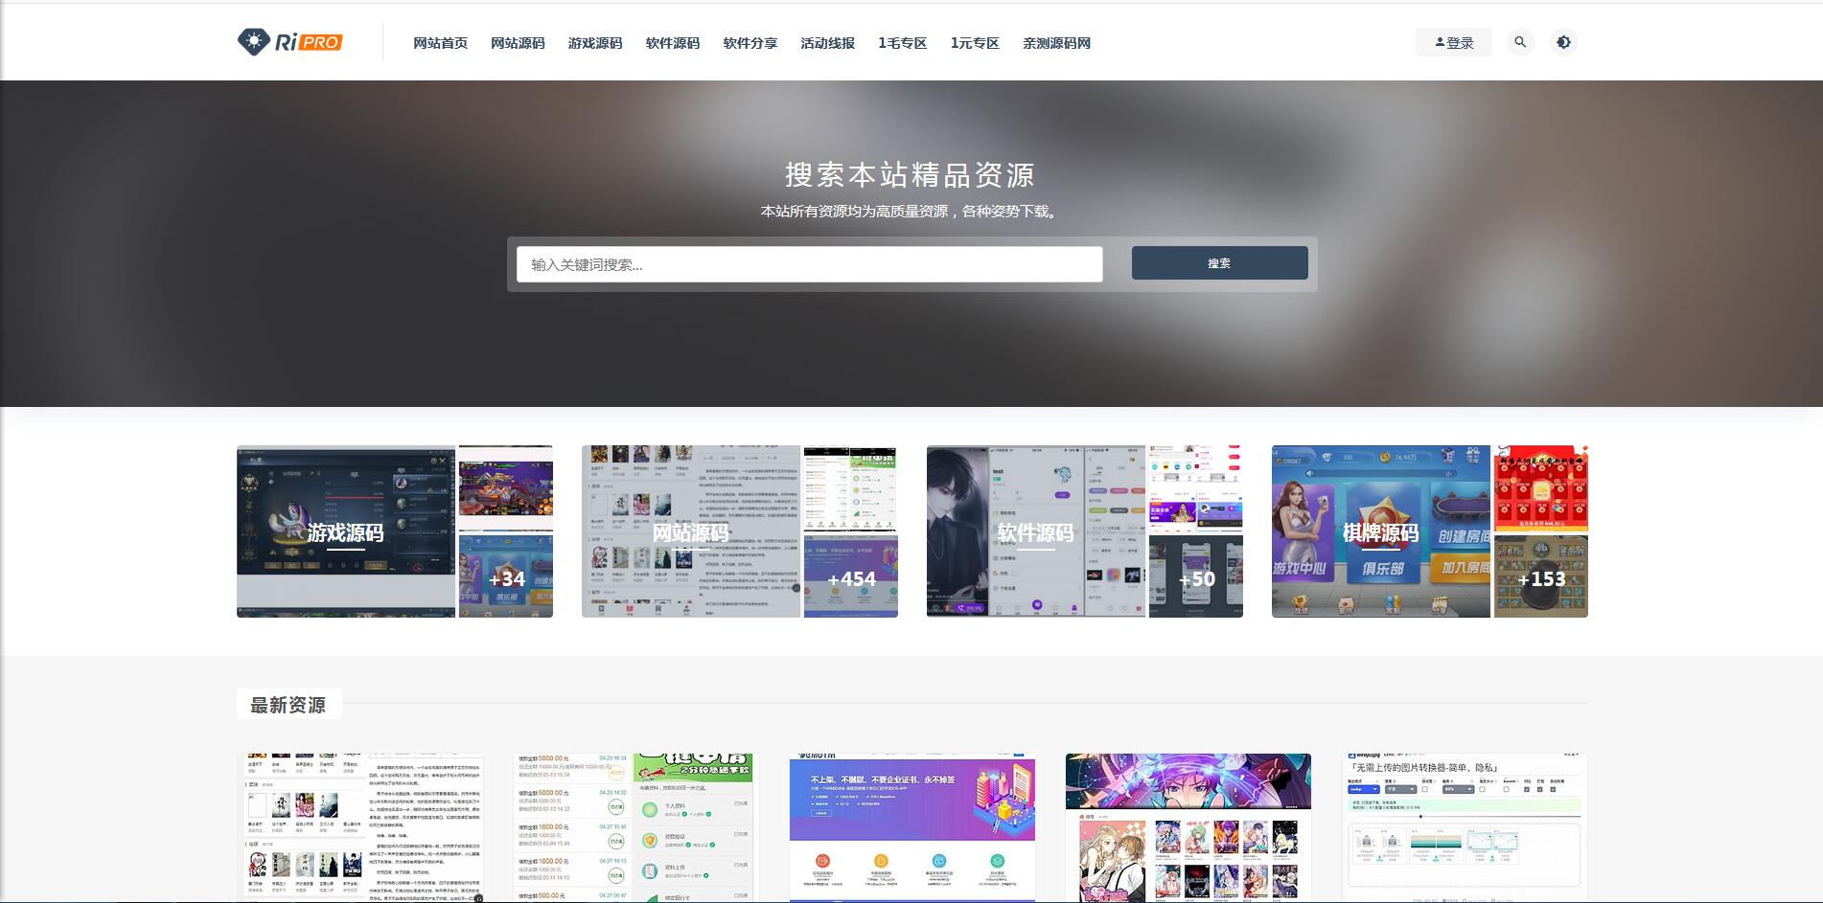Image resolution: width=1823 pixels, height=903 pixels.
Task: Open the 1毛专区 section
Action: coord(903,43)
